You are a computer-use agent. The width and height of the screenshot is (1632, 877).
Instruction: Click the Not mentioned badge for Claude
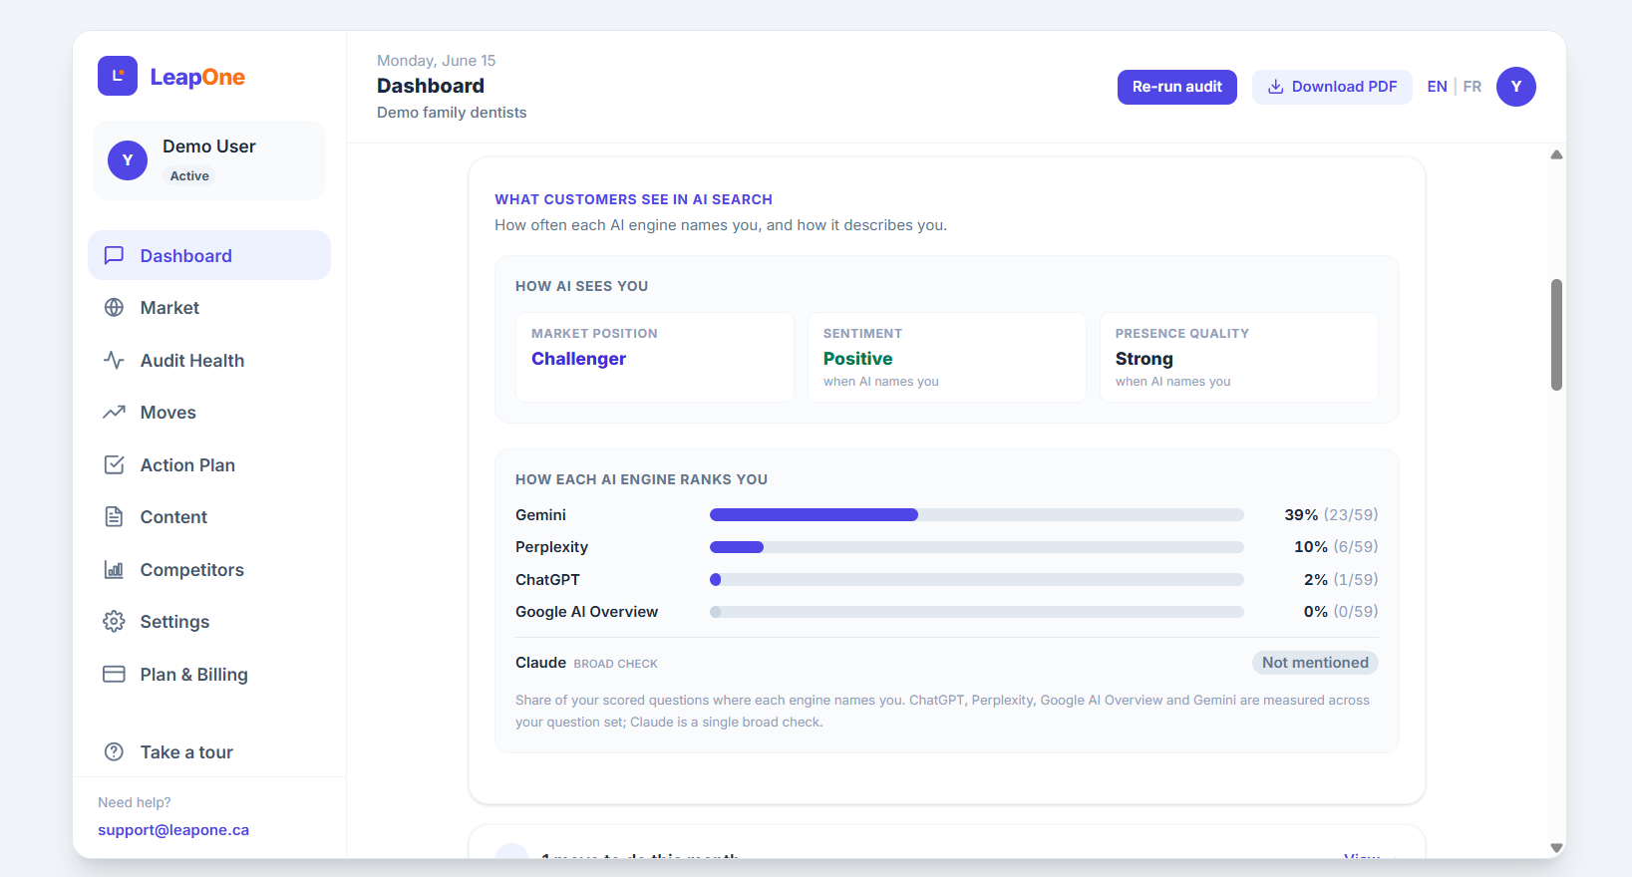1315,663
